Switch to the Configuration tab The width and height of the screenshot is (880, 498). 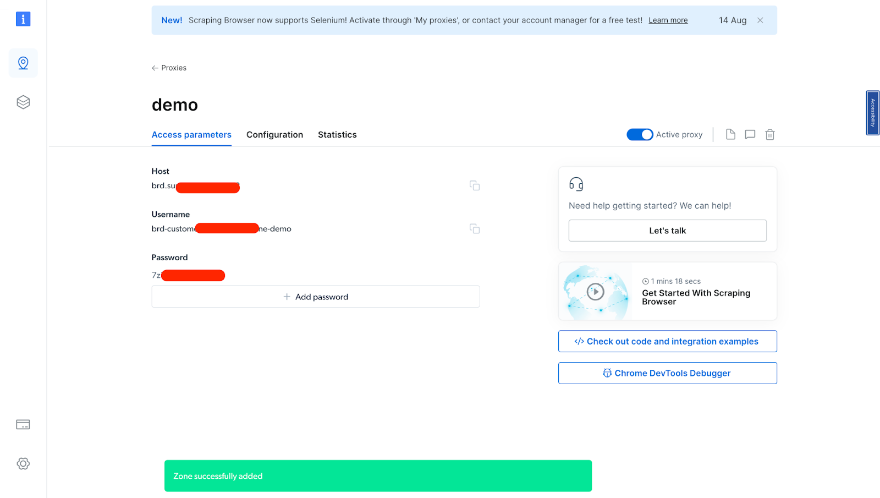[274, 135]
